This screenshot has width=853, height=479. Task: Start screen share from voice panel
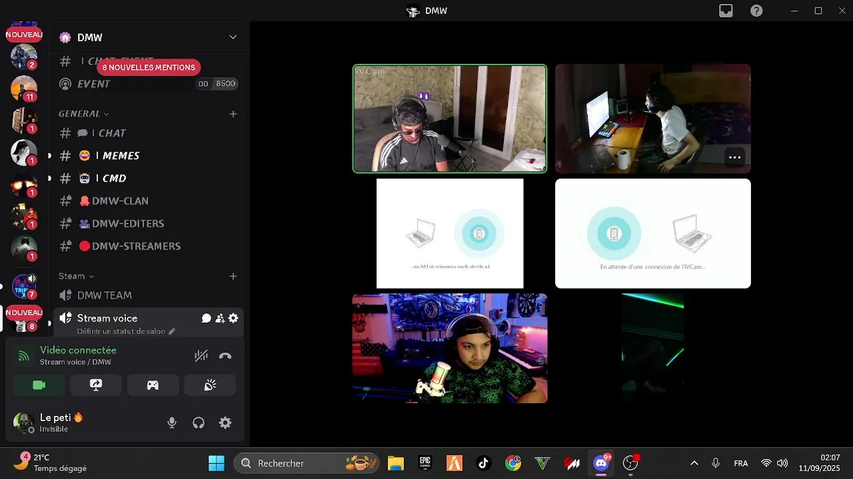96,385
